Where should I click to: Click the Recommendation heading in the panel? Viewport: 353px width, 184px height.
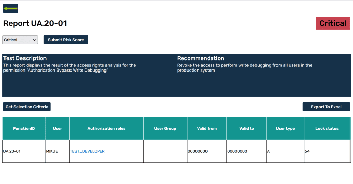200,58
